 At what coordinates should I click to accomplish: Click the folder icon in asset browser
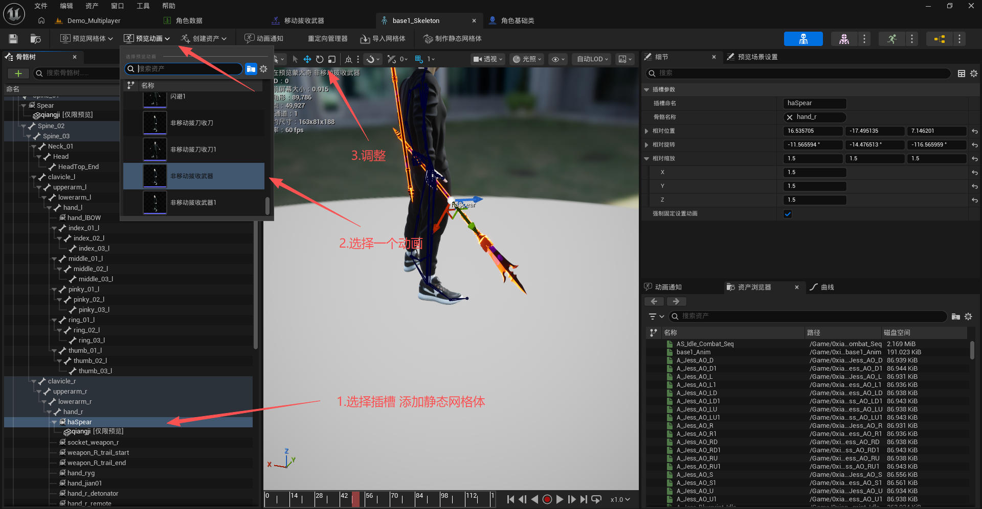pos(955,317)
